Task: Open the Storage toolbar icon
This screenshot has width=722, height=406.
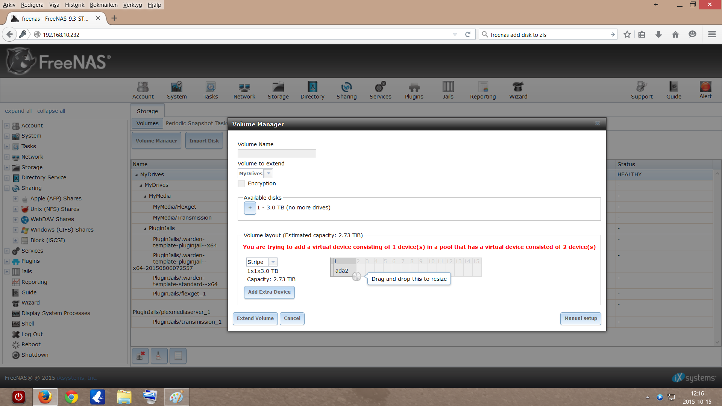Action: tap(278, 91)
